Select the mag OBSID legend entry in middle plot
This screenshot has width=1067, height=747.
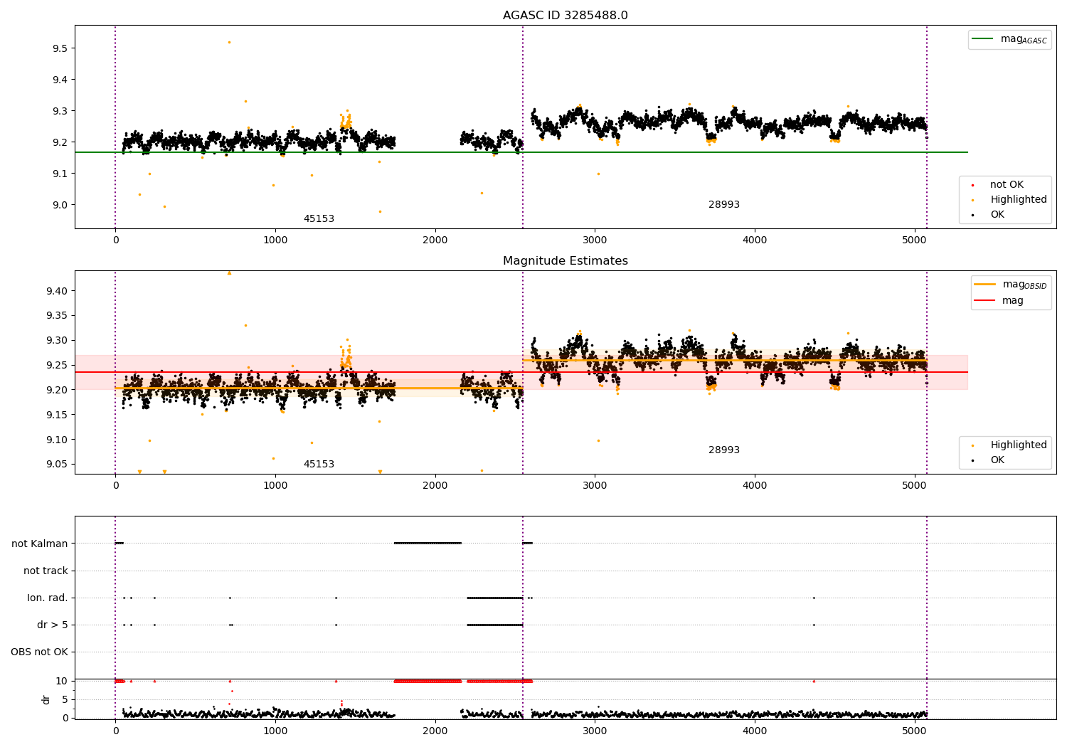(x=1010, y=285)
